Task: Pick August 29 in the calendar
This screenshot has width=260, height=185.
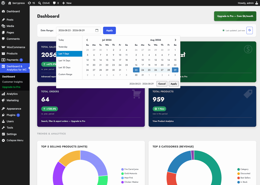Action: point(175,70)
